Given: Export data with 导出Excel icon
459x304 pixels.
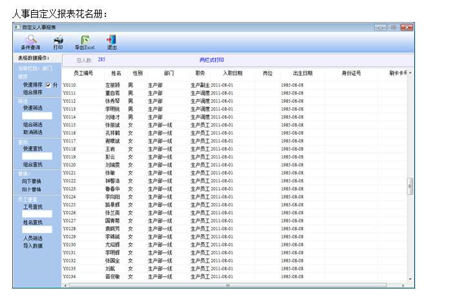Looking at the screenshot, I should 84,43.
